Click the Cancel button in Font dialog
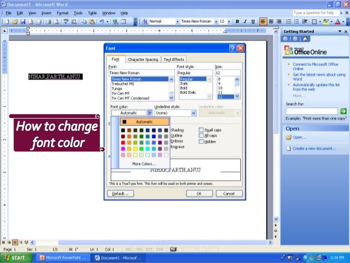Screen dimensions: 350x263 click(x=229, y=193)
